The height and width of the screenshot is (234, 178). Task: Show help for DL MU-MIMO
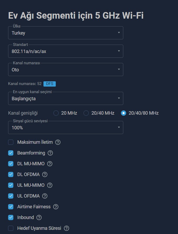(50, 164)
